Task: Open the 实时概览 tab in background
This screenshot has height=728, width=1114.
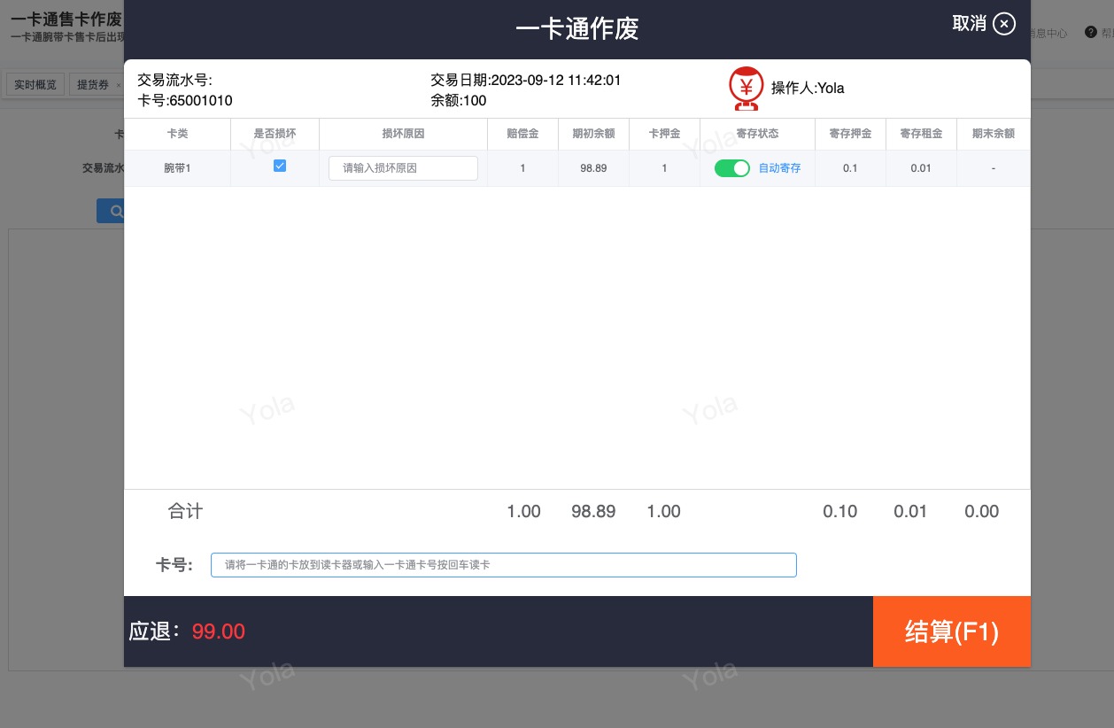Action: (35, 85)
